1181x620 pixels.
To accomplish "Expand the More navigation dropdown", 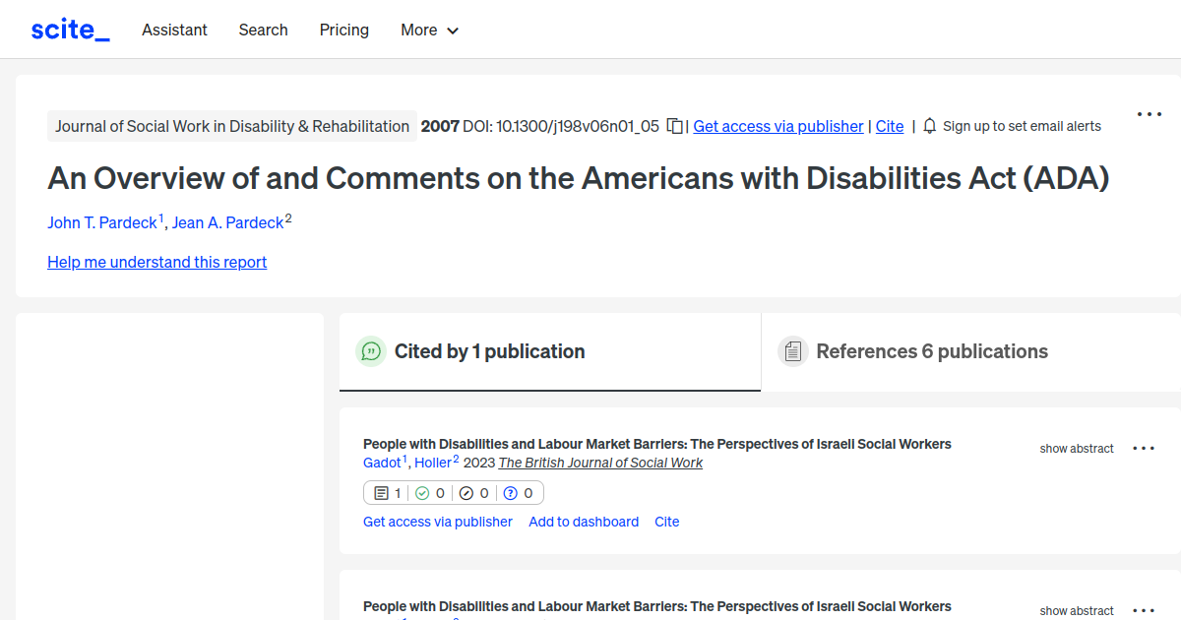I will pyautogui.click(x=429, y=30).
